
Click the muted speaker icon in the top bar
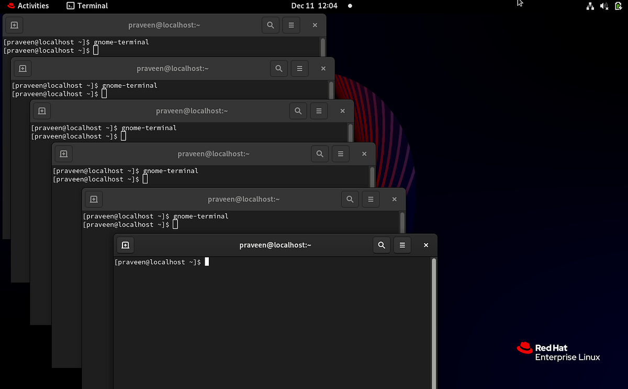tap(604, 6)
